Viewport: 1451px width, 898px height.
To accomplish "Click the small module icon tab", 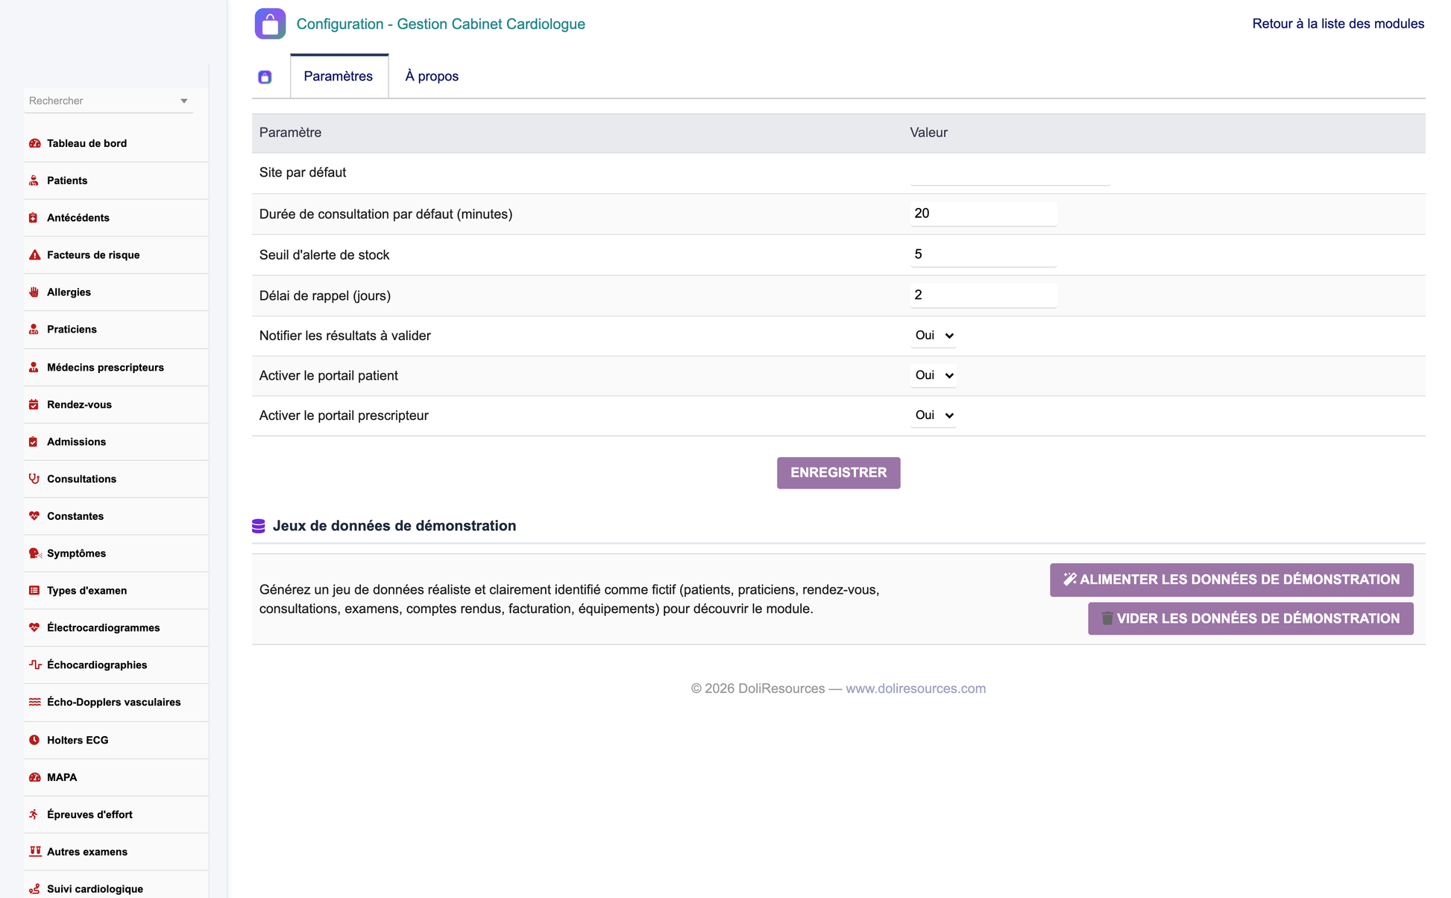I will point(265,77).
